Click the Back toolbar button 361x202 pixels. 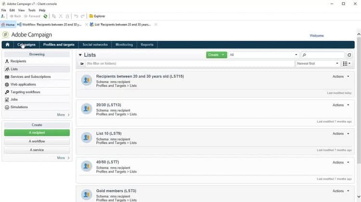point(15,16)
